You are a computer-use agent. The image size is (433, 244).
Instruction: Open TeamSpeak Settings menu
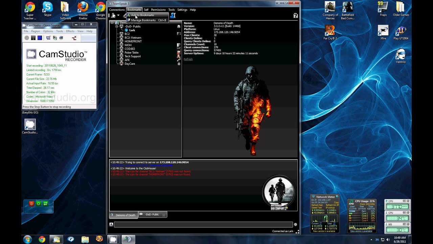click(x=182, y=10)
